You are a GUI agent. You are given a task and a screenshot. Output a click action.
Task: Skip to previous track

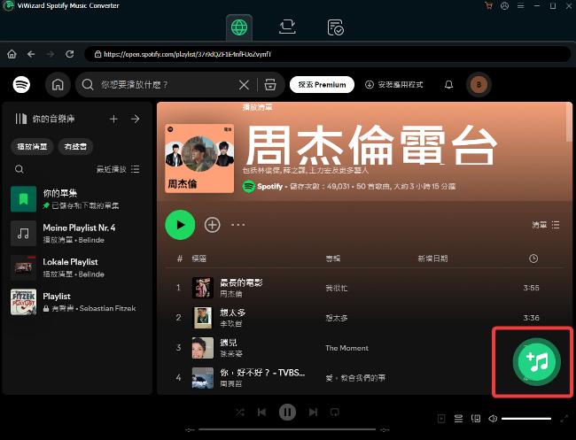(x=261, y=412)
